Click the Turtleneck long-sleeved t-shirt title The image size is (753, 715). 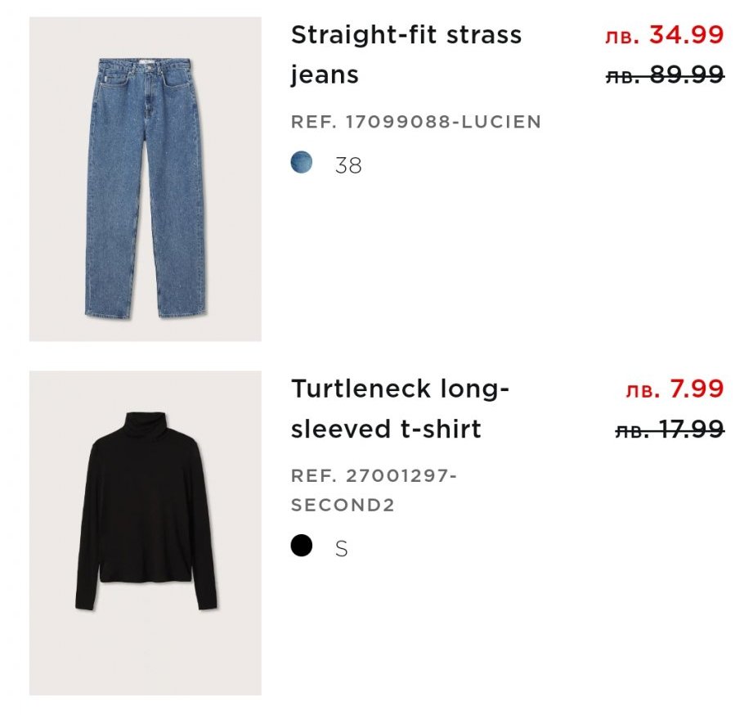click(400, 389)
